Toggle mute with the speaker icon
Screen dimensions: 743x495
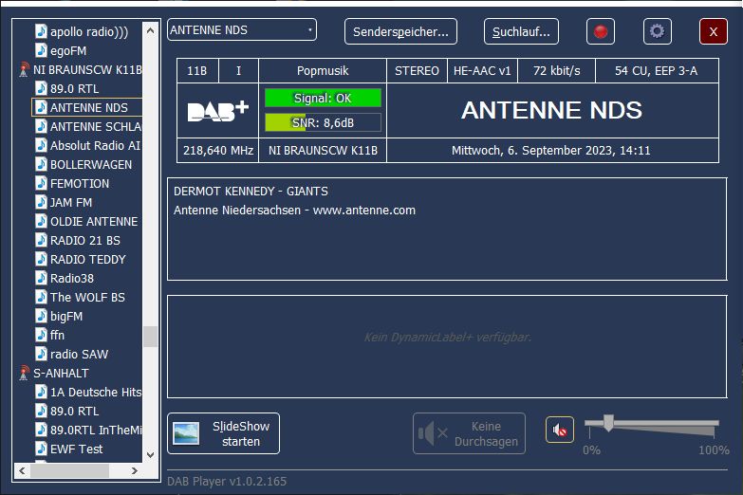560,431
